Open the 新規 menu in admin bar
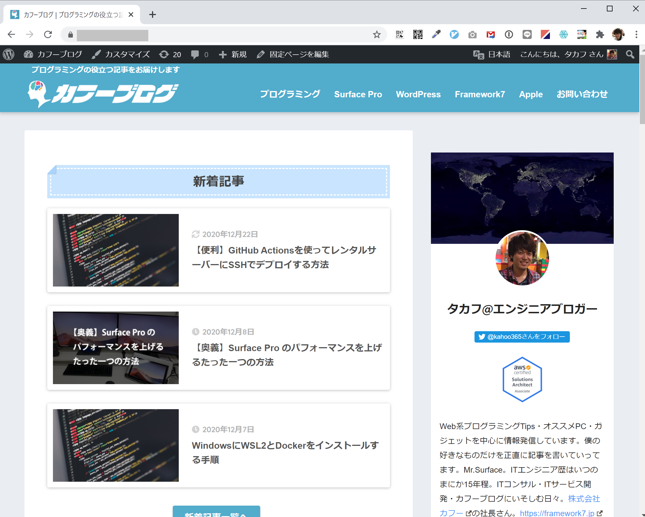Image resolution: width=645 pixels, height=517 pixels. point(233,54)
